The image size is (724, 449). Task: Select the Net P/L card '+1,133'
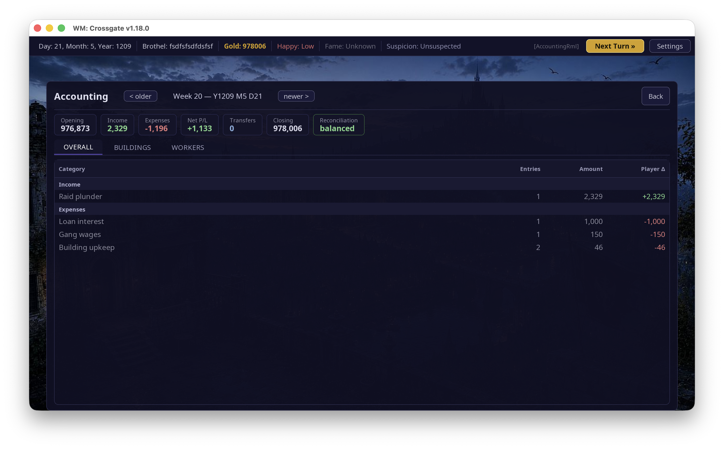click(199, 125)
